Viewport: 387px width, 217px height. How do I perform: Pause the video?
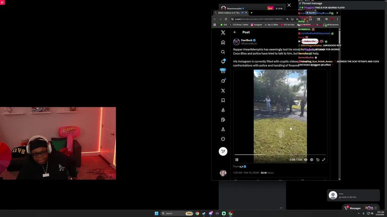[x=237, y=160]
